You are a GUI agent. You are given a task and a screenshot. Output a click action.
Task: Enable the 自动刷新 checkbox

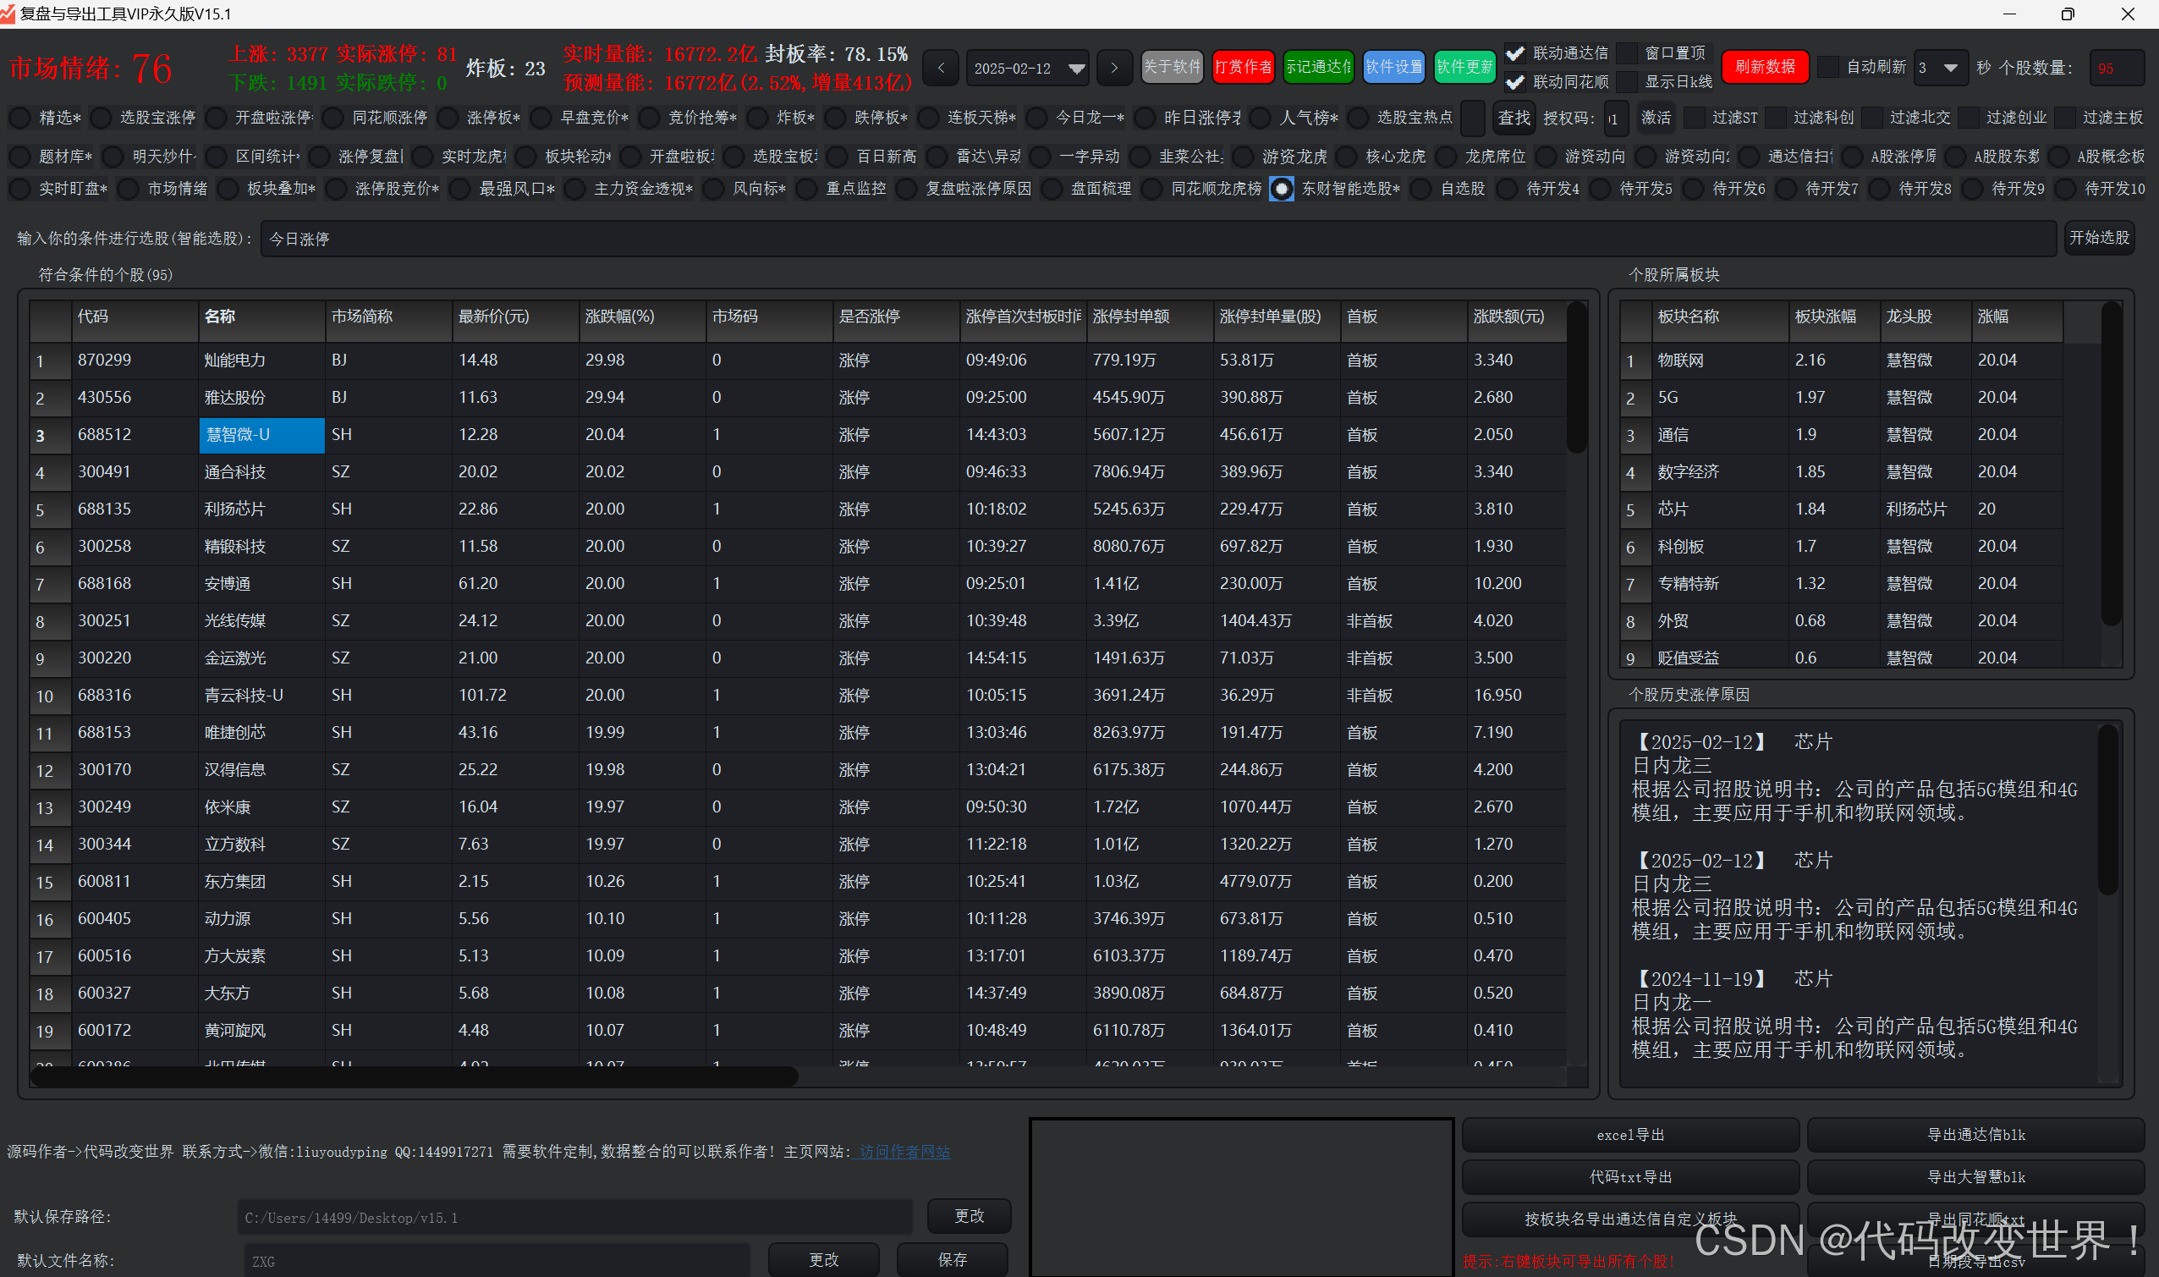pyautogui.click(x=1829, y=67)
